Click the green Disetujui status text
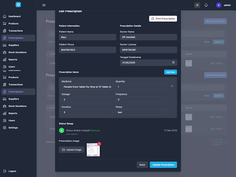This screenshot has height=177, width=236. click(95, 131)
